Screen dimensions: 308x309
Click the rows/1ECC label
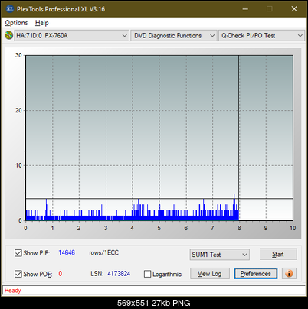(x=103, y=252)
